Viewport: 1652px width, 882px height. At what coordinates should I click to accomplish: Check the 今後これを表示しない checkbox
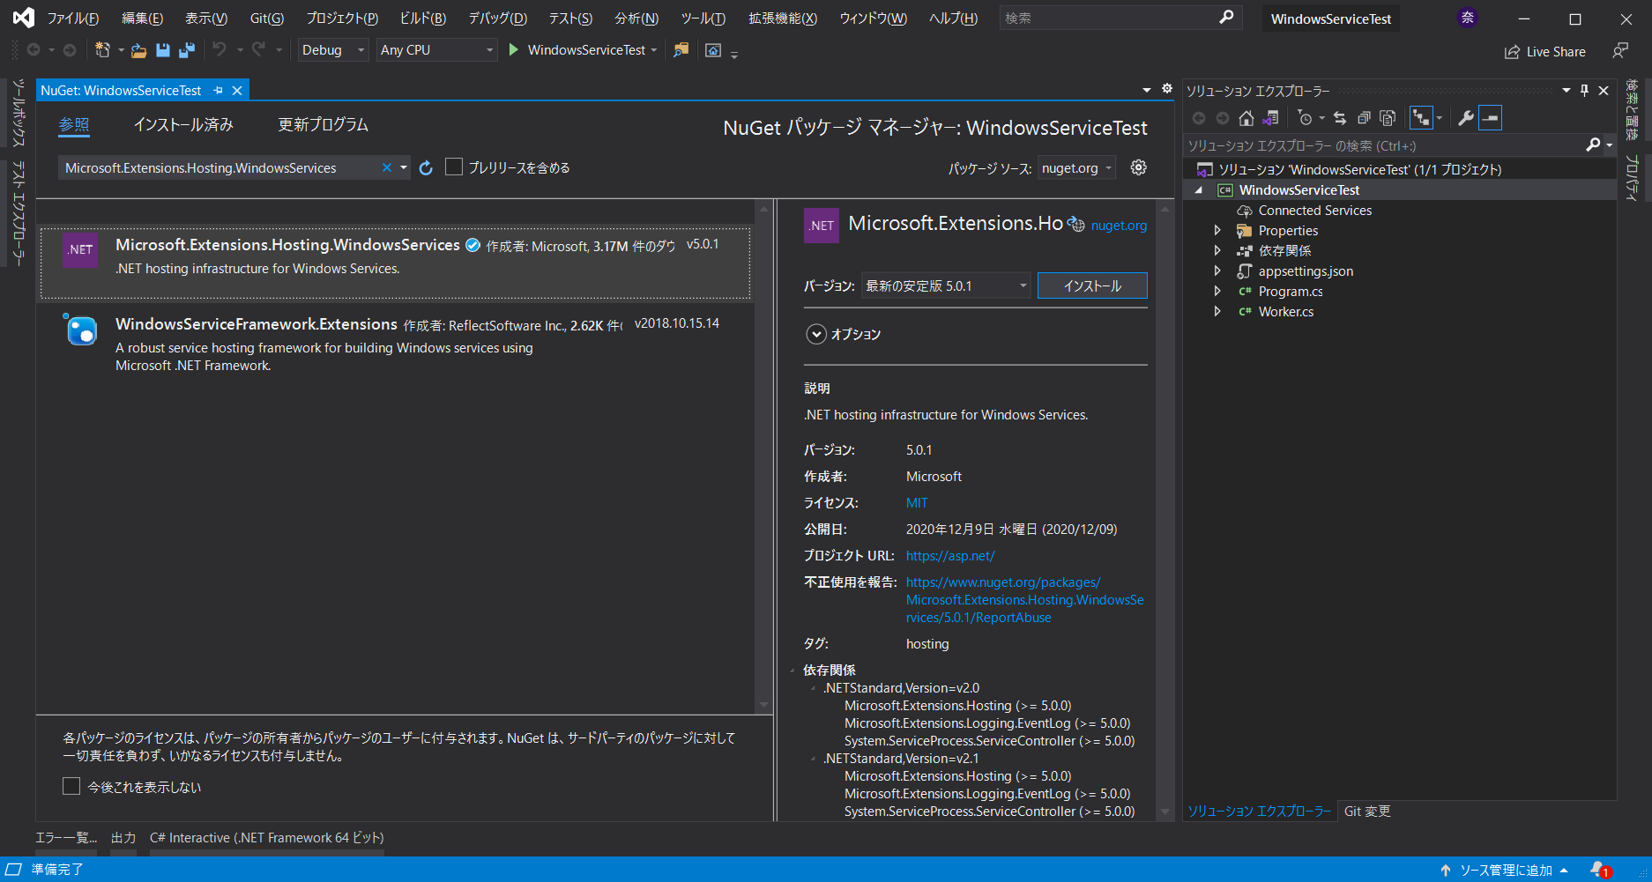point(71,785)
